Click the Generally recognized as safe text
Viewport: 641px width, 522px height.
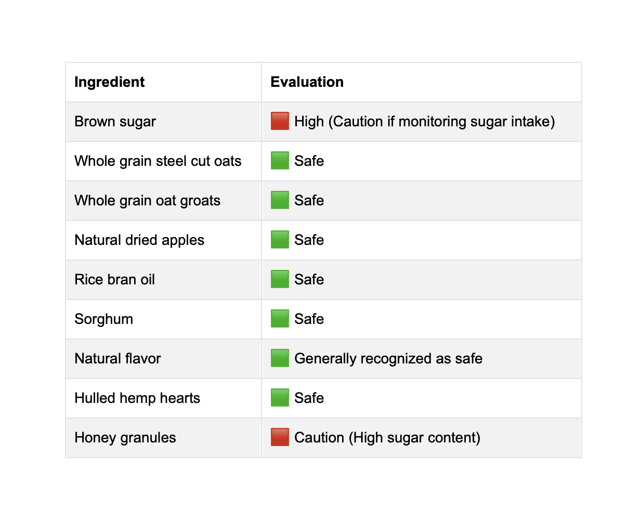pyautogui.click(x=388, y=359)
